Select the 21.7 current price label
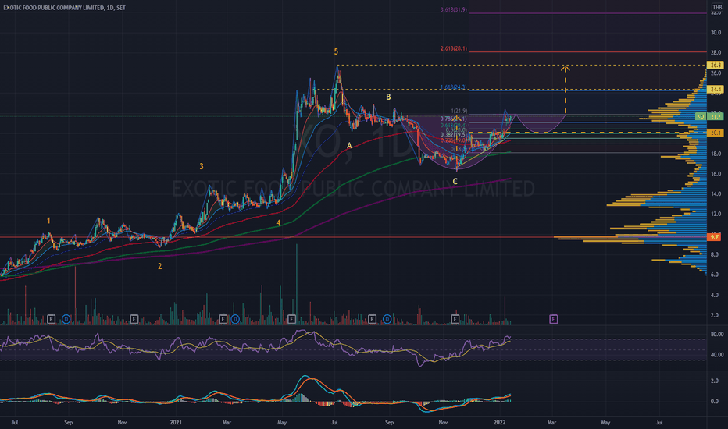This screenshot has height=429, width=728. (716, 116)
